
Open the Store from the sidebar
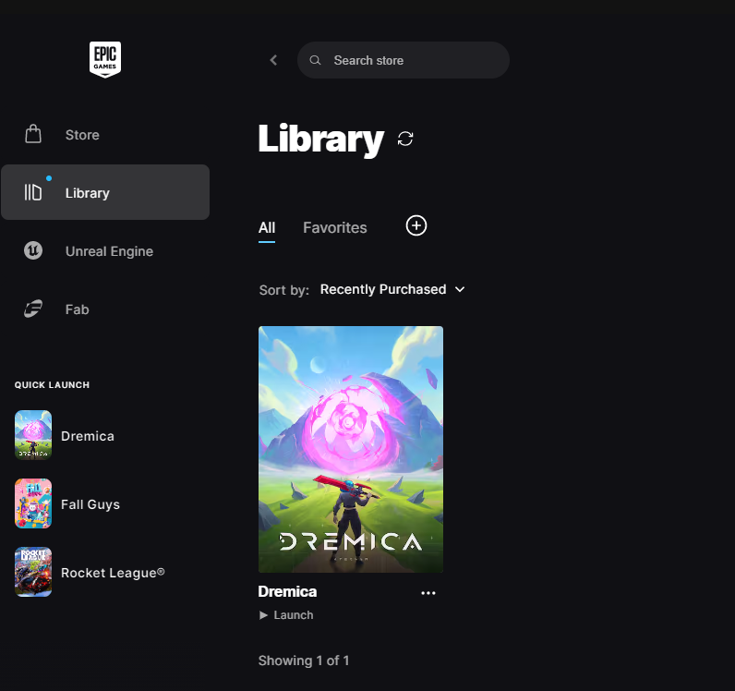[81, 135]
